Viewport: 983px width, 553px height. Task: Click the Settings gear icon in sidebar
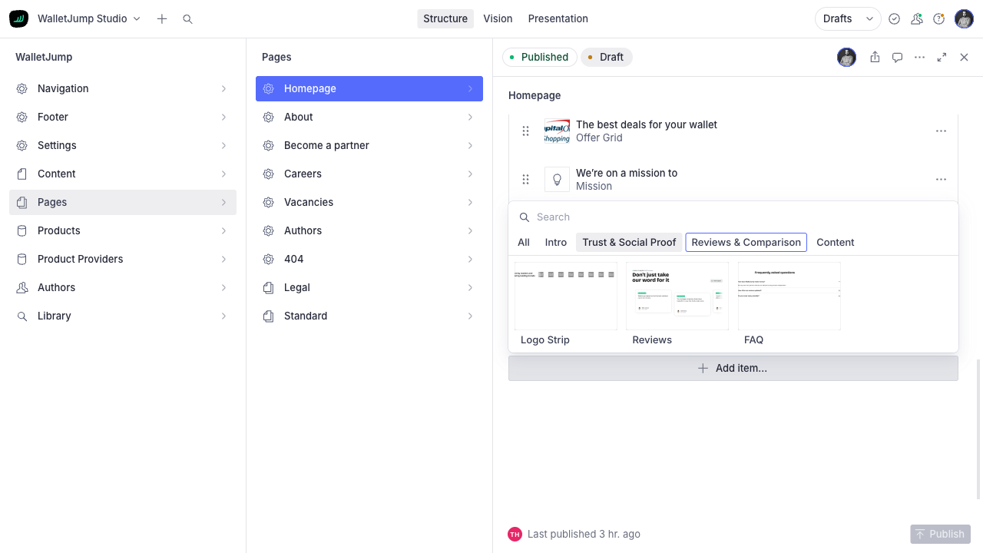22,145
